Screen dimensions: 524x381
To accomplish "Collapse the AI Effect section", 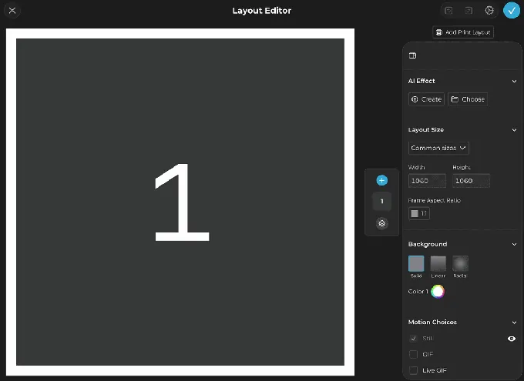I will [x=514, y=81].
